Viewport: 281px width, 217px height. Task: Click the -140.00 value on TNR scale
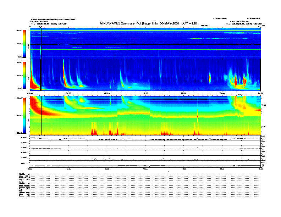coord(18,116)
